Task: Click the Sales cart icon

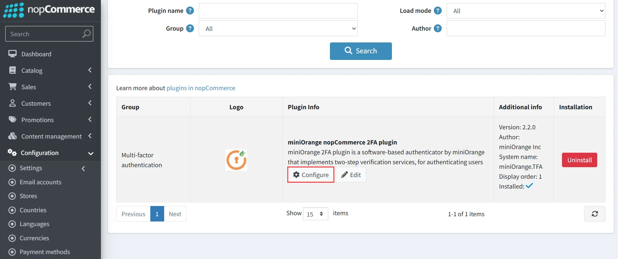Action: [x=13, y=87]
